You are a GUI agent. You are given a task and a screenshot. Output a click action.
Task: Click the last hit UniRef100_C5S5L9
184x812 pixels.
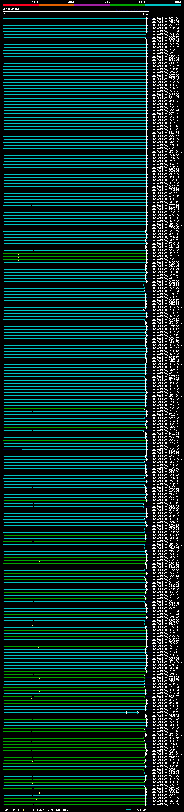165,805
